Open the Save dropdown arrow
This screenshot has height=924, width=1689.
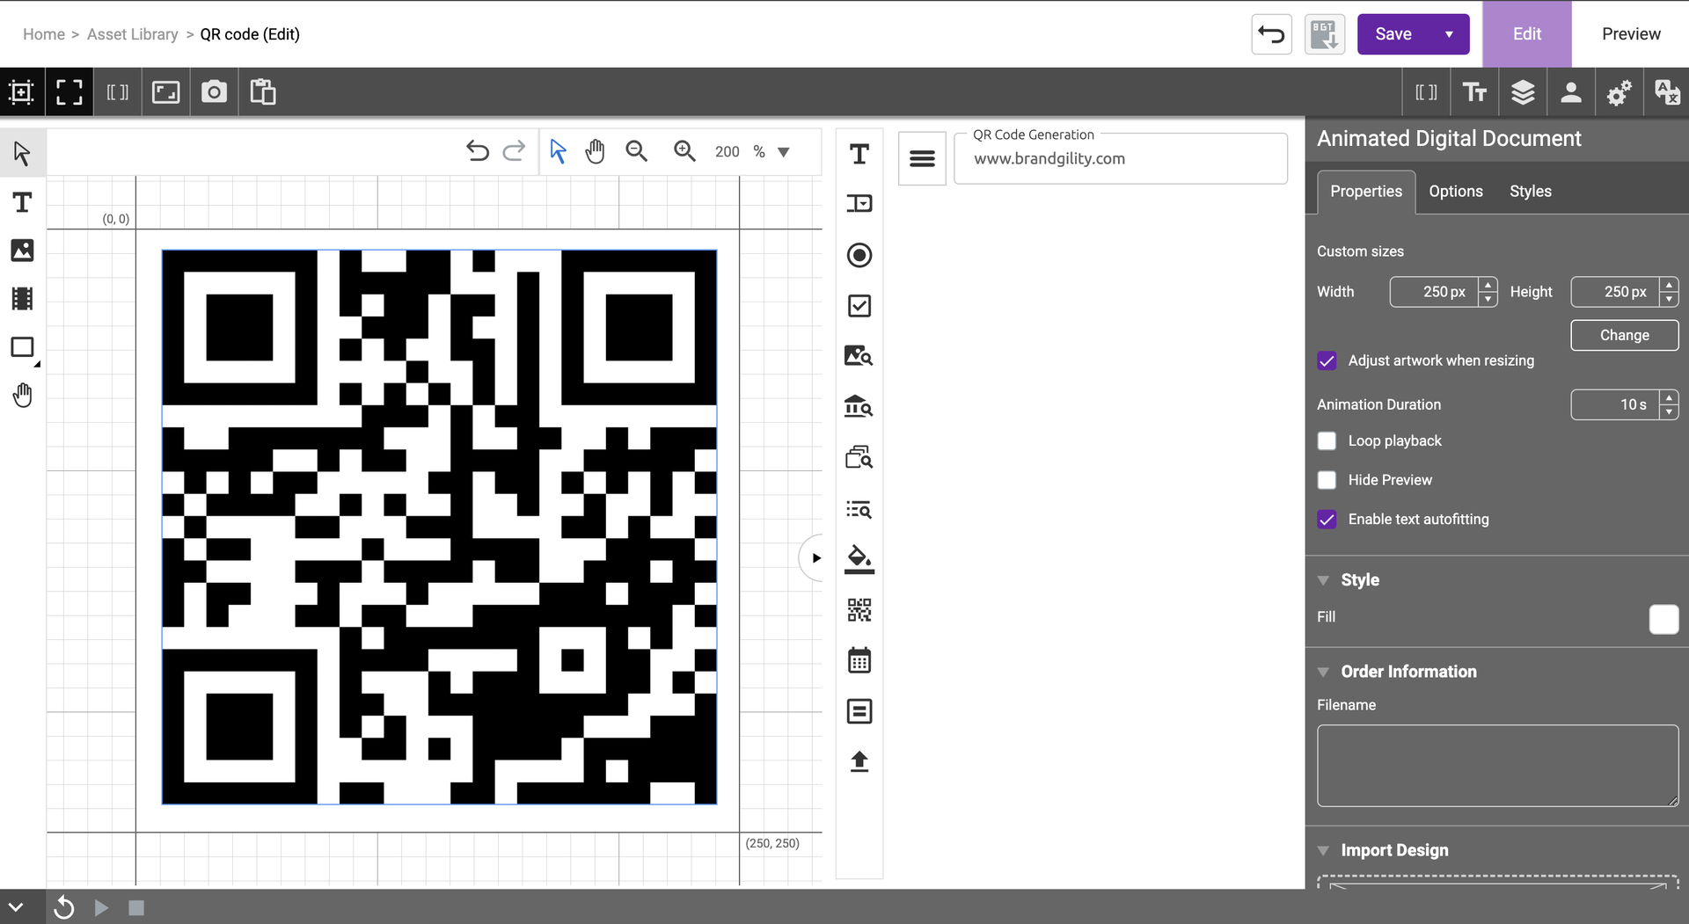[x=1449, y=34]
